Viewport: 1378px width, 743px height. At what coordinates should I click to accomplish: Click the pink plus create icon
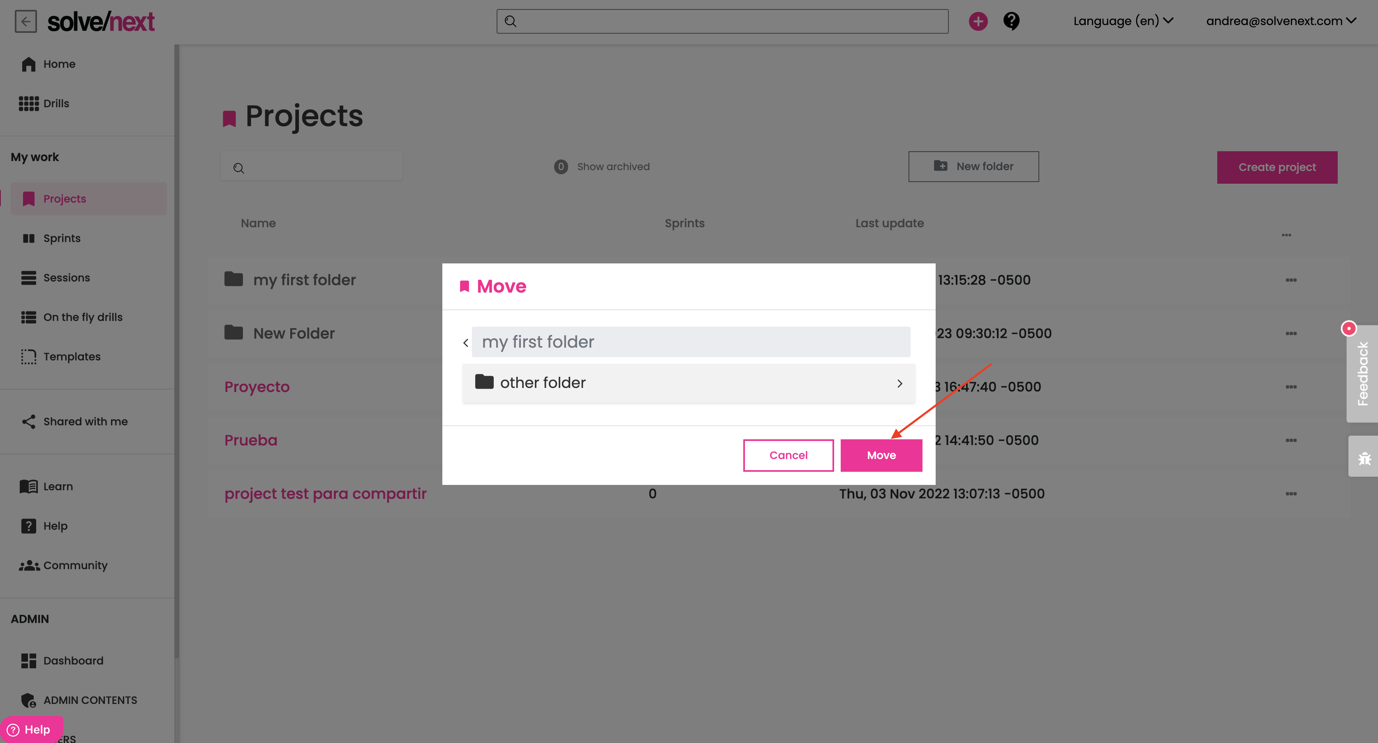pos(978,21)
